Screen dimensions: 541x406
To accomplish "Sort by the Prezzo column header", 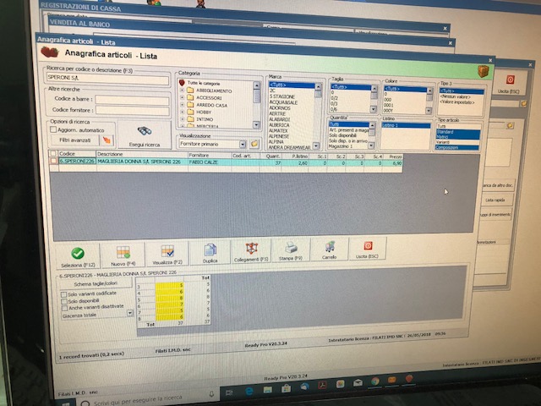I will 393,156.
